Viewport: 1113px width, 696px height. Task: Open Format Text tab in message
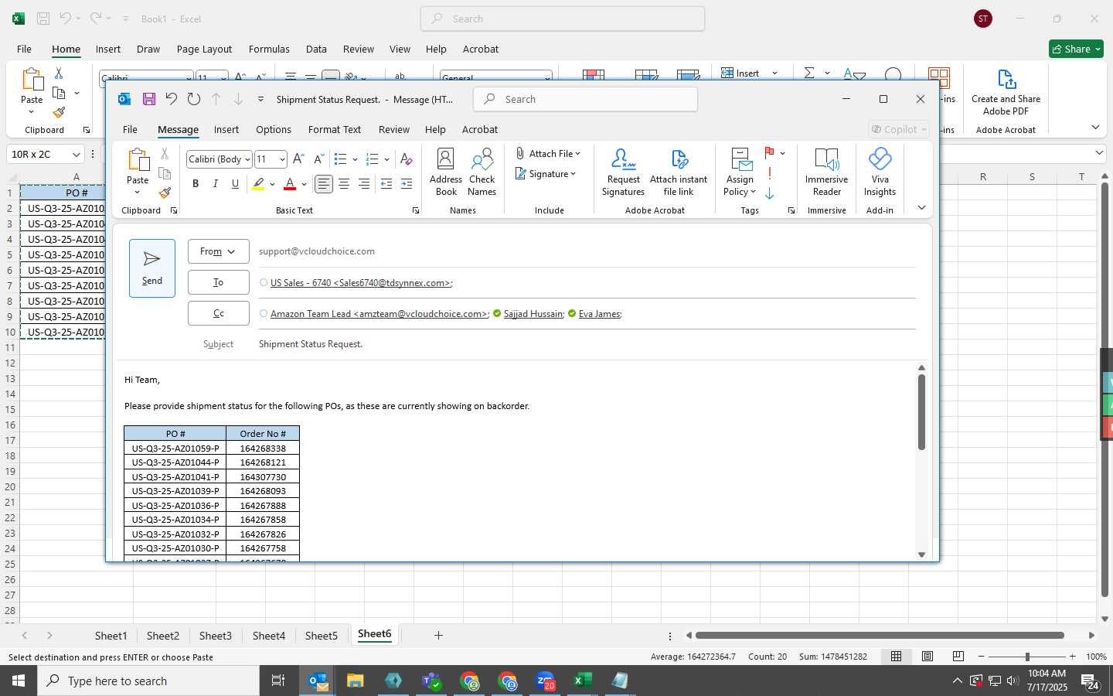click(335, 129)
